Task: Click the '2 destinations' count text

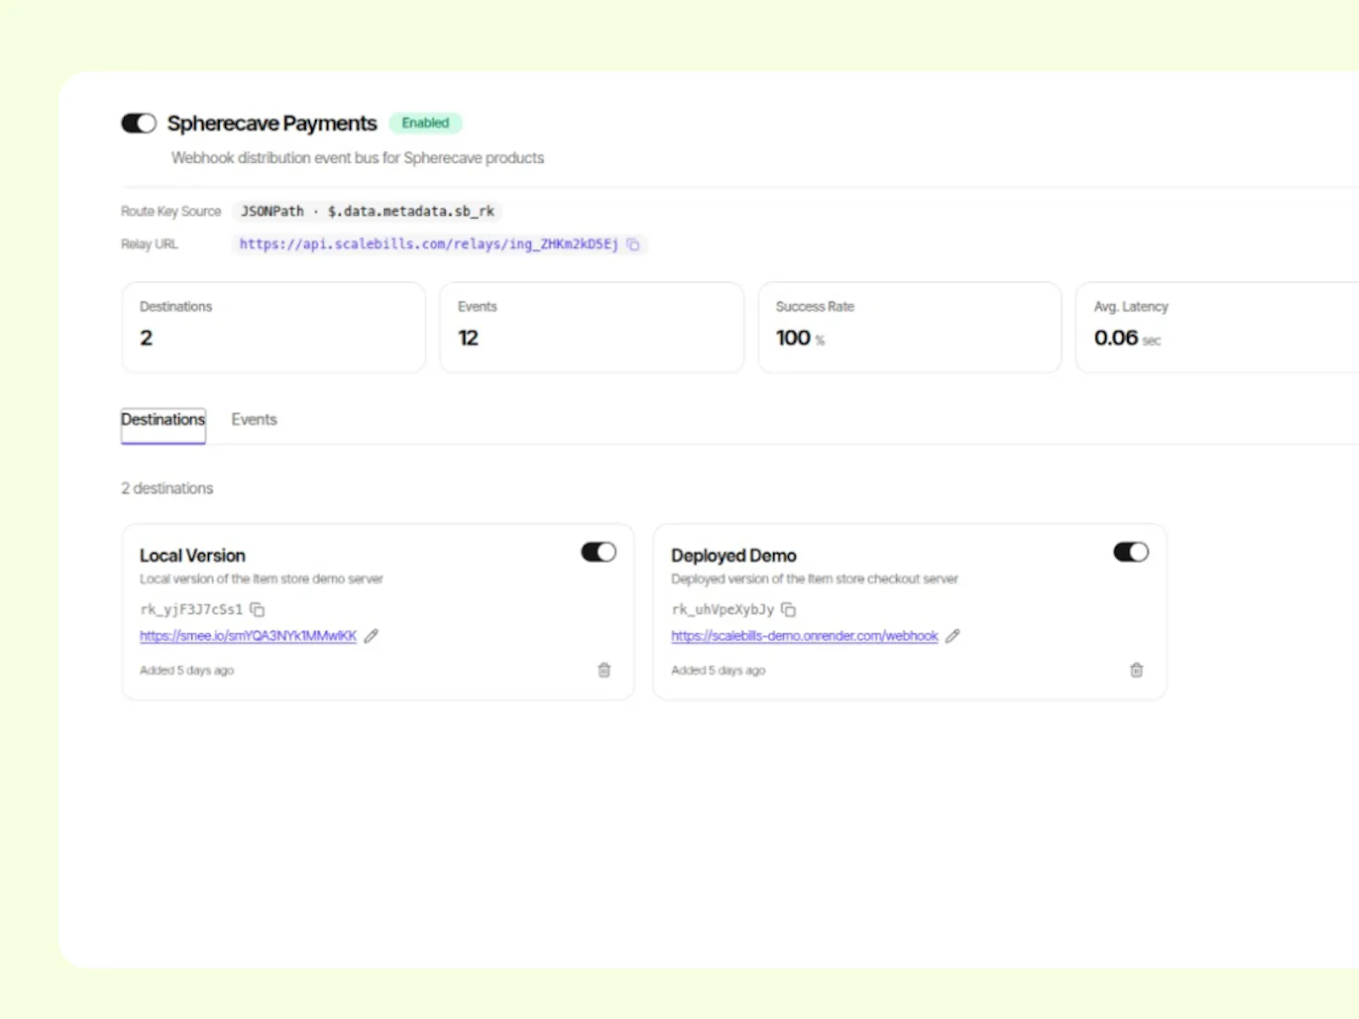Action: coord(167,488)
